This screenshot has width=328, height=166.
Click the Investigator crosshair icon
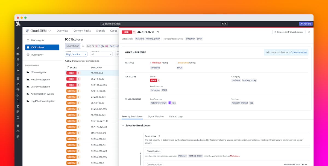click(x=28, y=55)
